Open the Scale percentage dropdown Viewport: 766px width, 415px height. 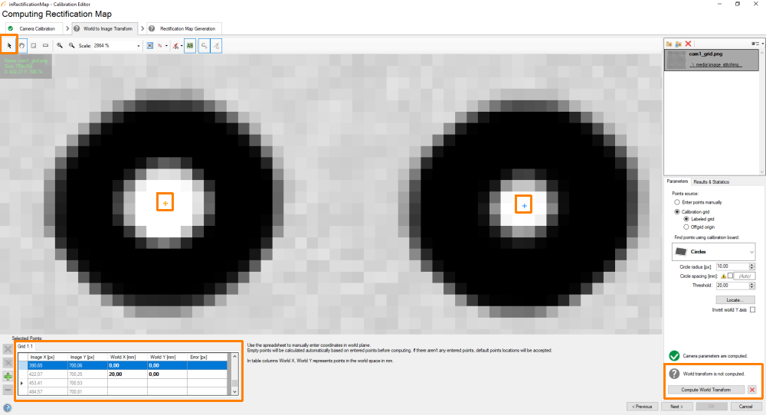(x=139, y=46)
